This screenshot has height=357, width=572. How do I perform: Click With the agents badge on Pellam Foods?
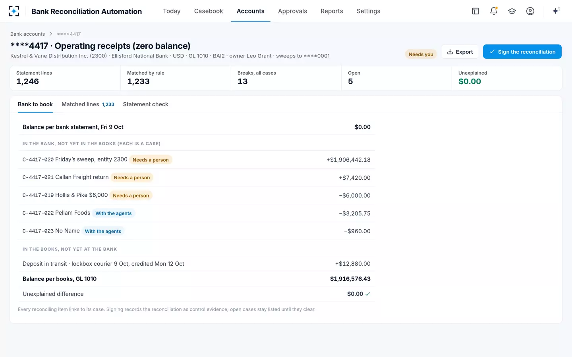[x=114, y=213]
